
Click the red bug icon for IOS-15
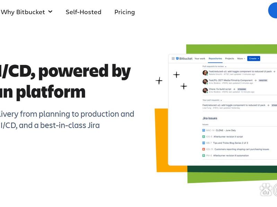click(204, 149)
